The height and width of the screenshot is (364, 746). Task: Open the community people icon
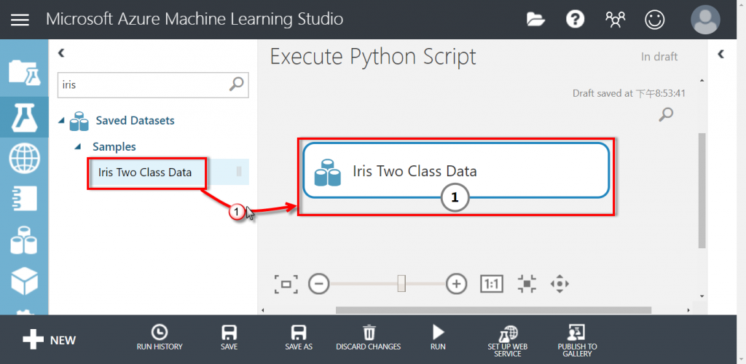pyautogui.click(x=615, y=20)
